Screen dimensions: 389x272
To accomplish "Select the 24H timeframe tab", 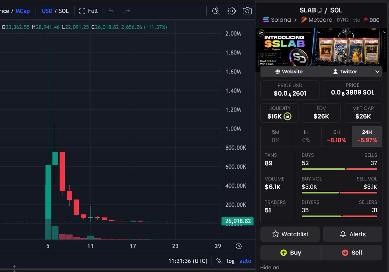I will coord(367,136).
